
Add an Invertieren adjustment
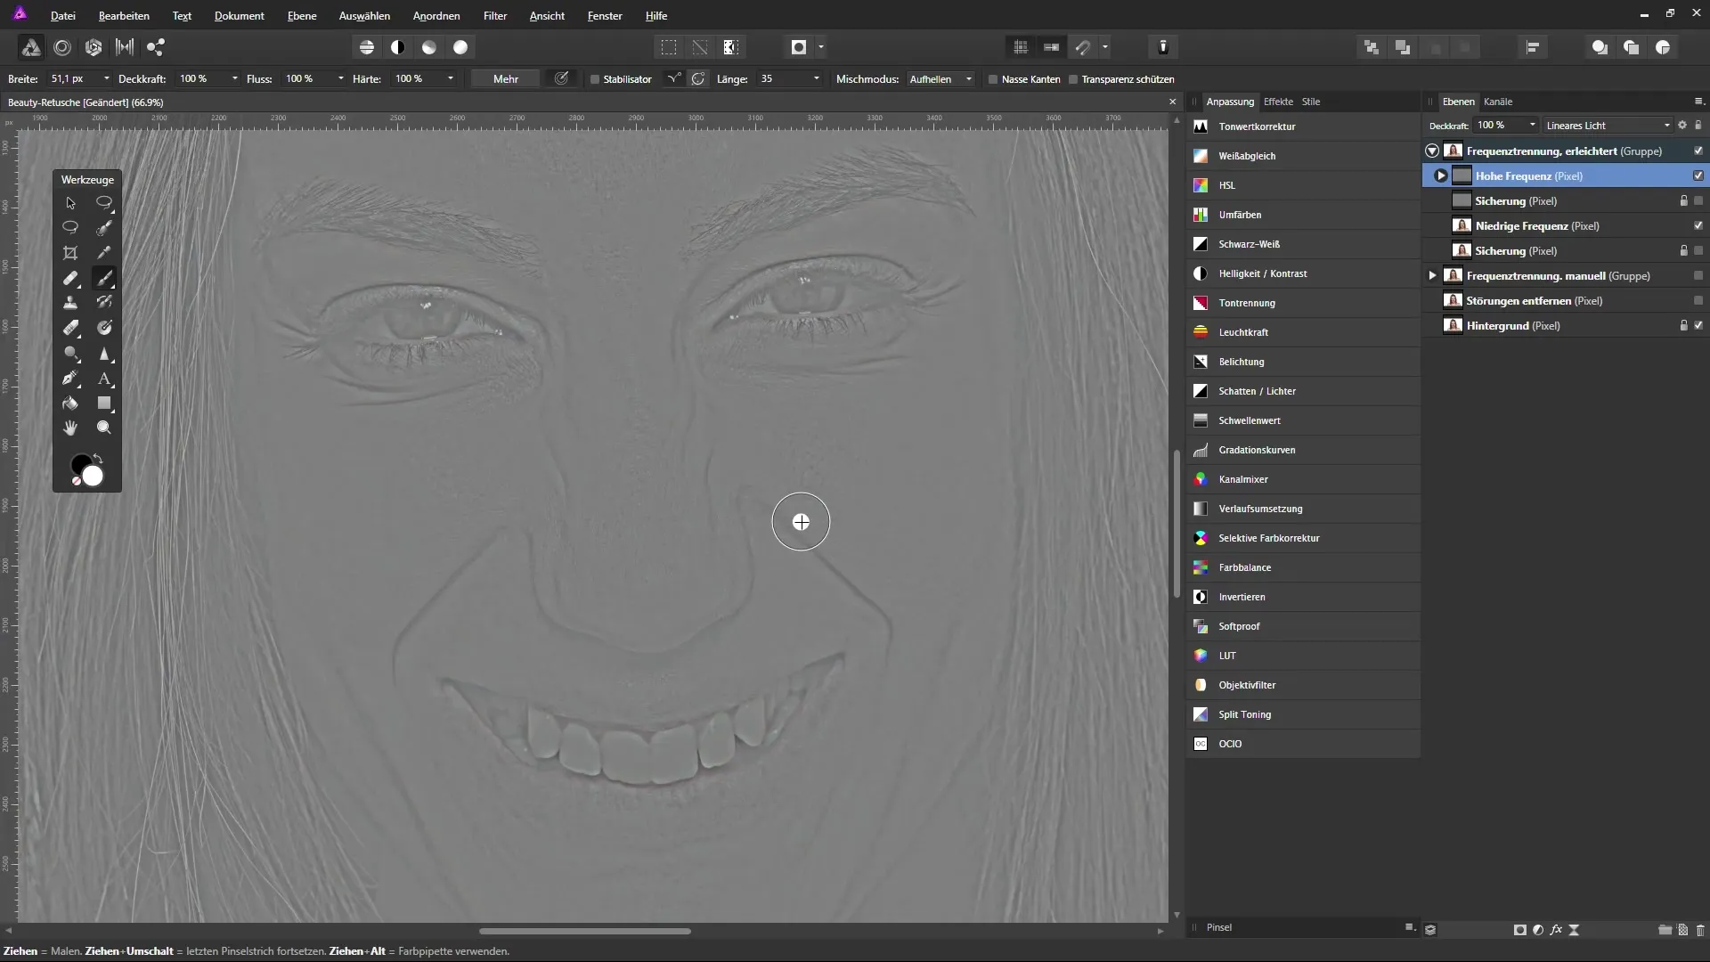(1302, 597)
